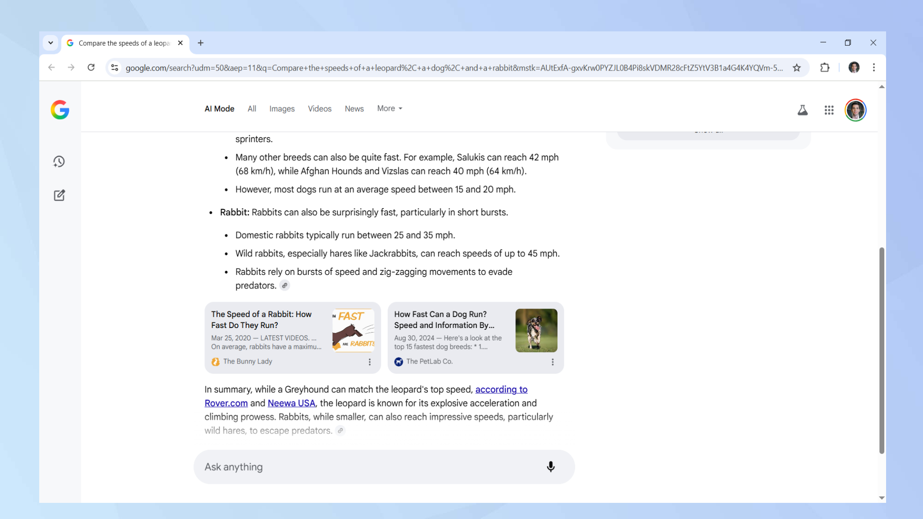Open the tab search dropdown arrow
This screenshot has height=519, width=923.
click(x=51, y=43)
